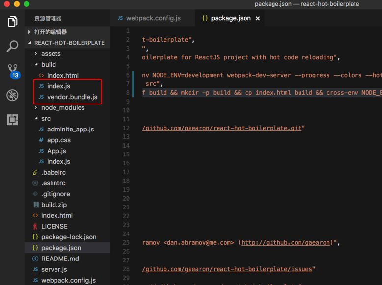Click git icon next to .gitignore
Screen dimensions: 382x285
pos(35,194)
